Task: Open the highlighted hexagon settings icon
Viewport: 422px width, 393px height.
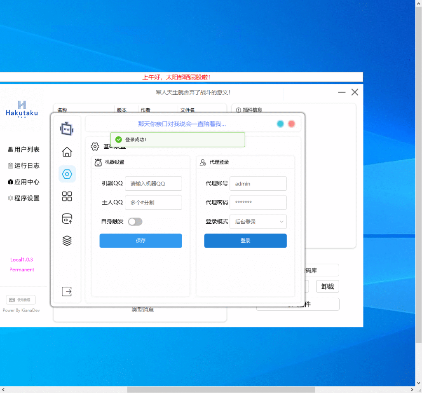Action: [x=67, y=174]
